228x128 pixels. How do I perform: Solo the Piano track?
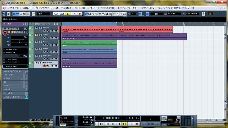pos(40,49)
